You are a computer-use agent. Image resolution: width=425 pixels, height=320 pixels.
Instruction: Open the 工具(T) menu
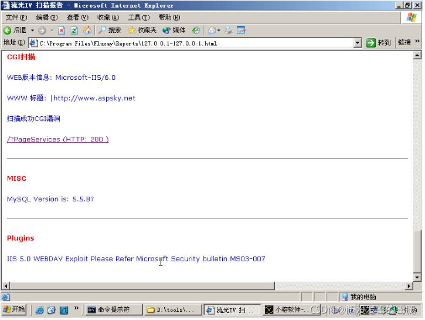139,18
